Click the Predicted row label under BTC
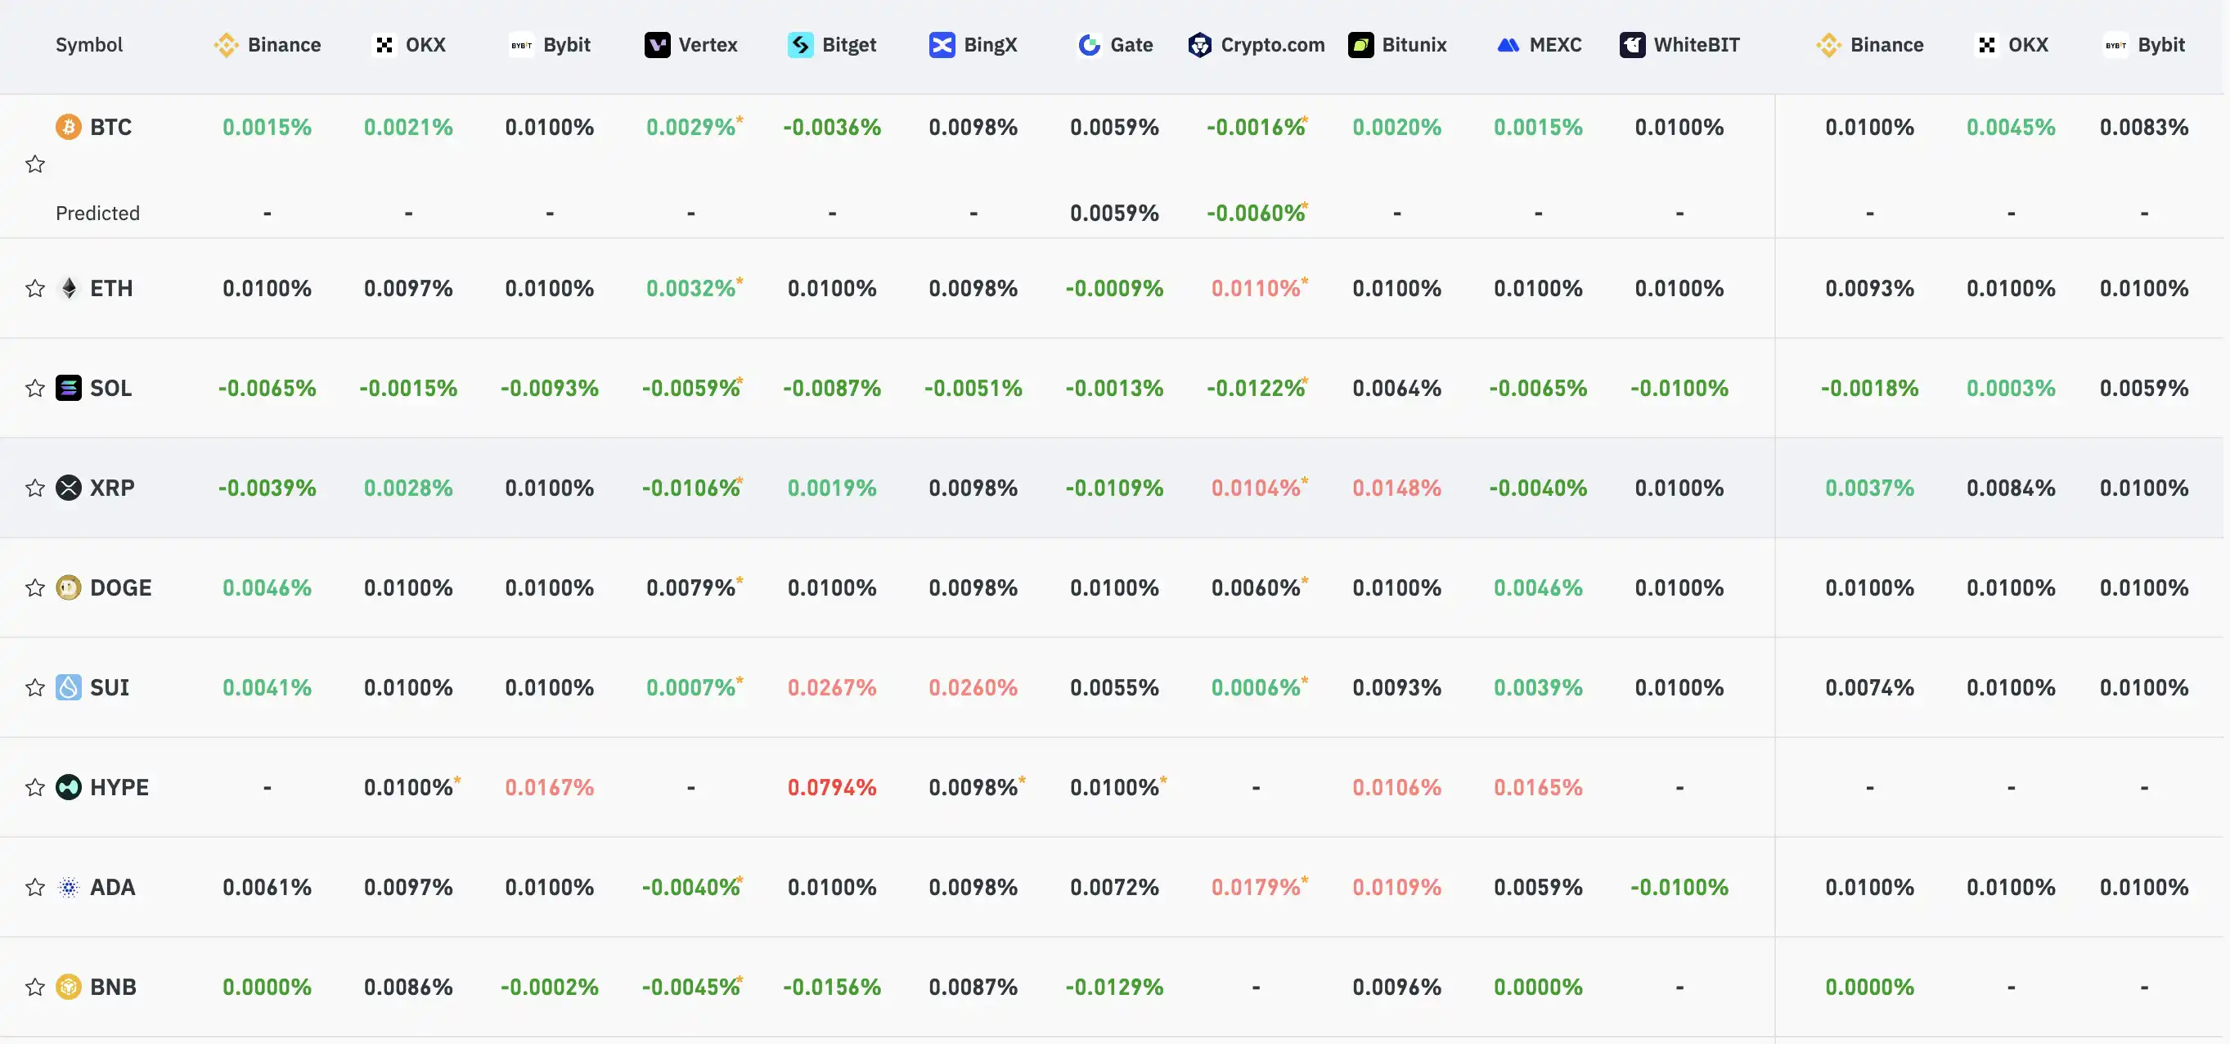The width and height of the screenshot is (2230, 1044). [98, 213]
